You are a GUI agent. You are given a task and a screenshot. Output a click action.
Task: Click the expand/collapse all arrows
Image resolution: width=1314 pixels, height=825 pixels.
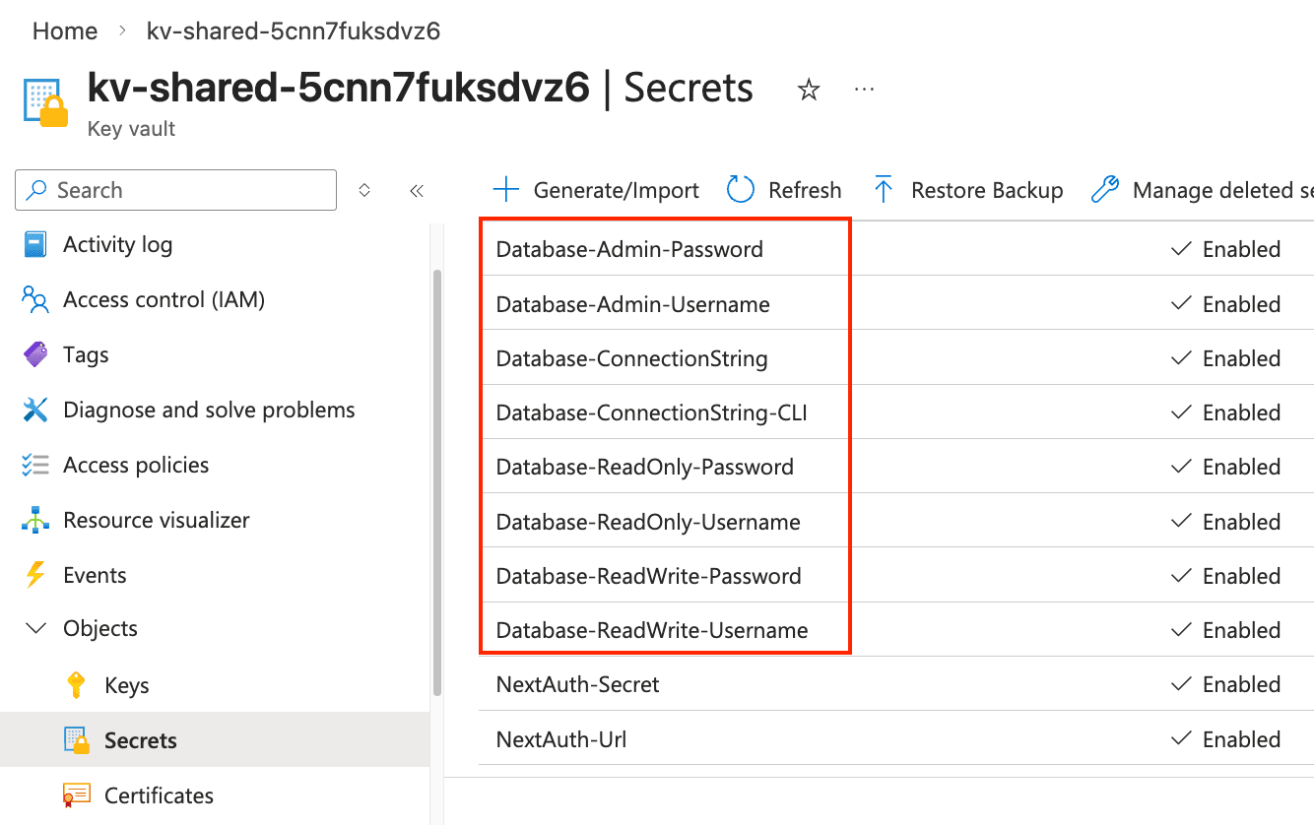tap(364, 191)
